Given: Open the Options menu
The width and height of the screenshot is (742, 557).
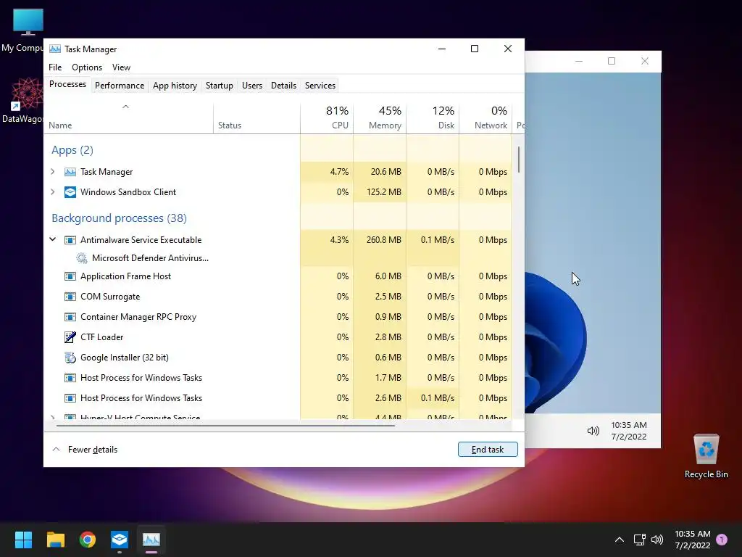Looking at the screenshot, I should pyautogui.click(x=87, y=67).
